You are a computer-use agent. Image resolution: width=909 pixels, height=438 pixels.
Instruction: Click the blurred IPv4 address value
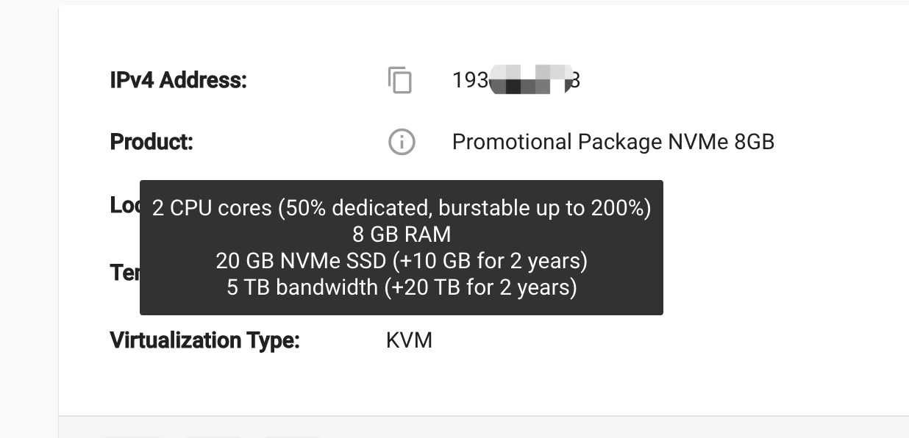pos(516,80)
